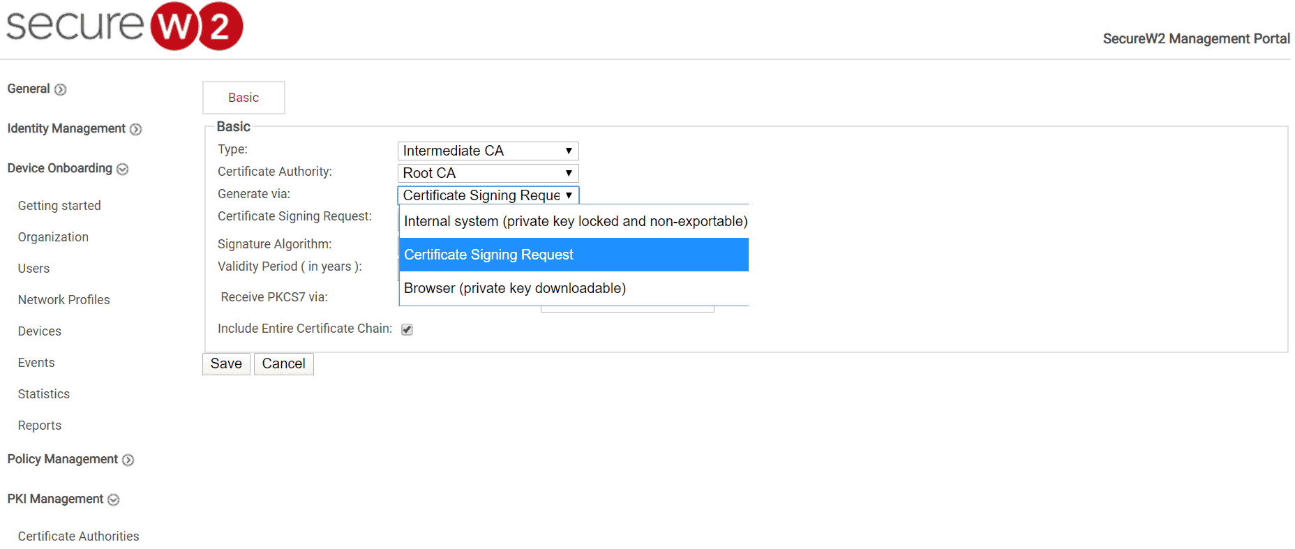This screenshot has width=1295, height=549.
Task: Click the SecureW2 logo
Action: (x=125, y=26)
